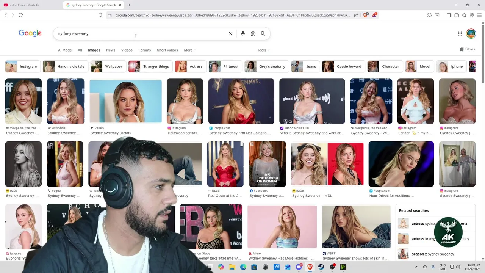Go back with the browser back arrow
Viewport: 485px width, 273px height.
(x=6, y=15)
